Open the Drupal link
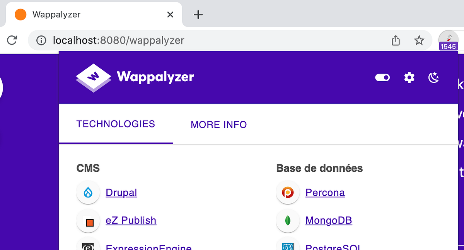The height and width of the screenshot is (250, 464). coord(121,192)
